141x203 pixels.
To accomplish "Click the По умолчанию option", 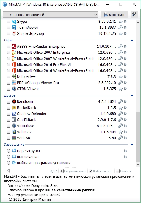I will click(x=73, y=171).
